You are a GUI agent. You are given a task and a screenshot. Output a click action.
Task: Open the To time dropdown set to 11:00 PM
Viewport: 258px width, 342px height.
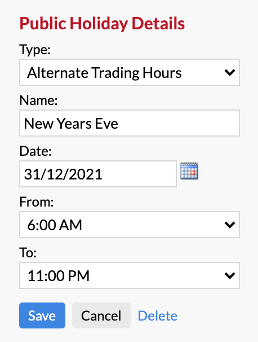point(130,275)
